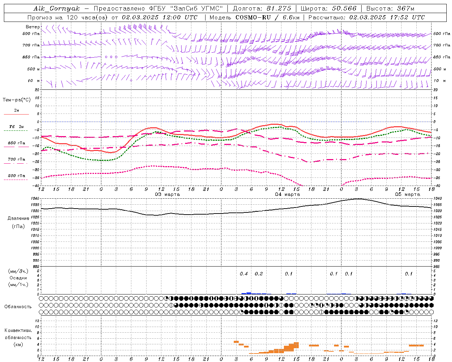
Task: Click the 04 марта date label
Action: pyautogui.click(x=287, y=194)
